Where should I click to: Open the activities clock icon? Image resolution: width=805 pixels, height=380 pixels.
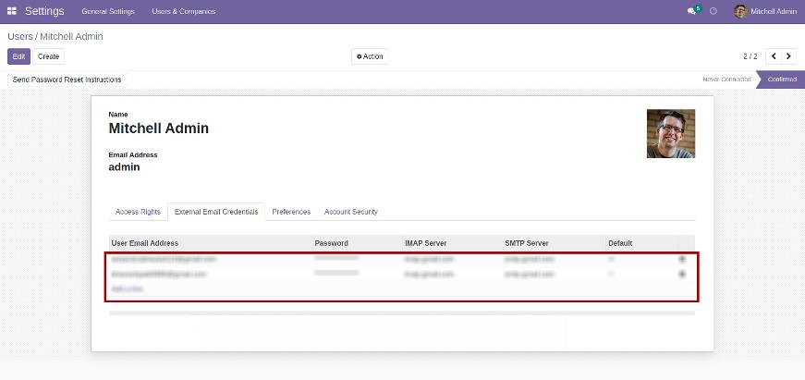point(714,11)
